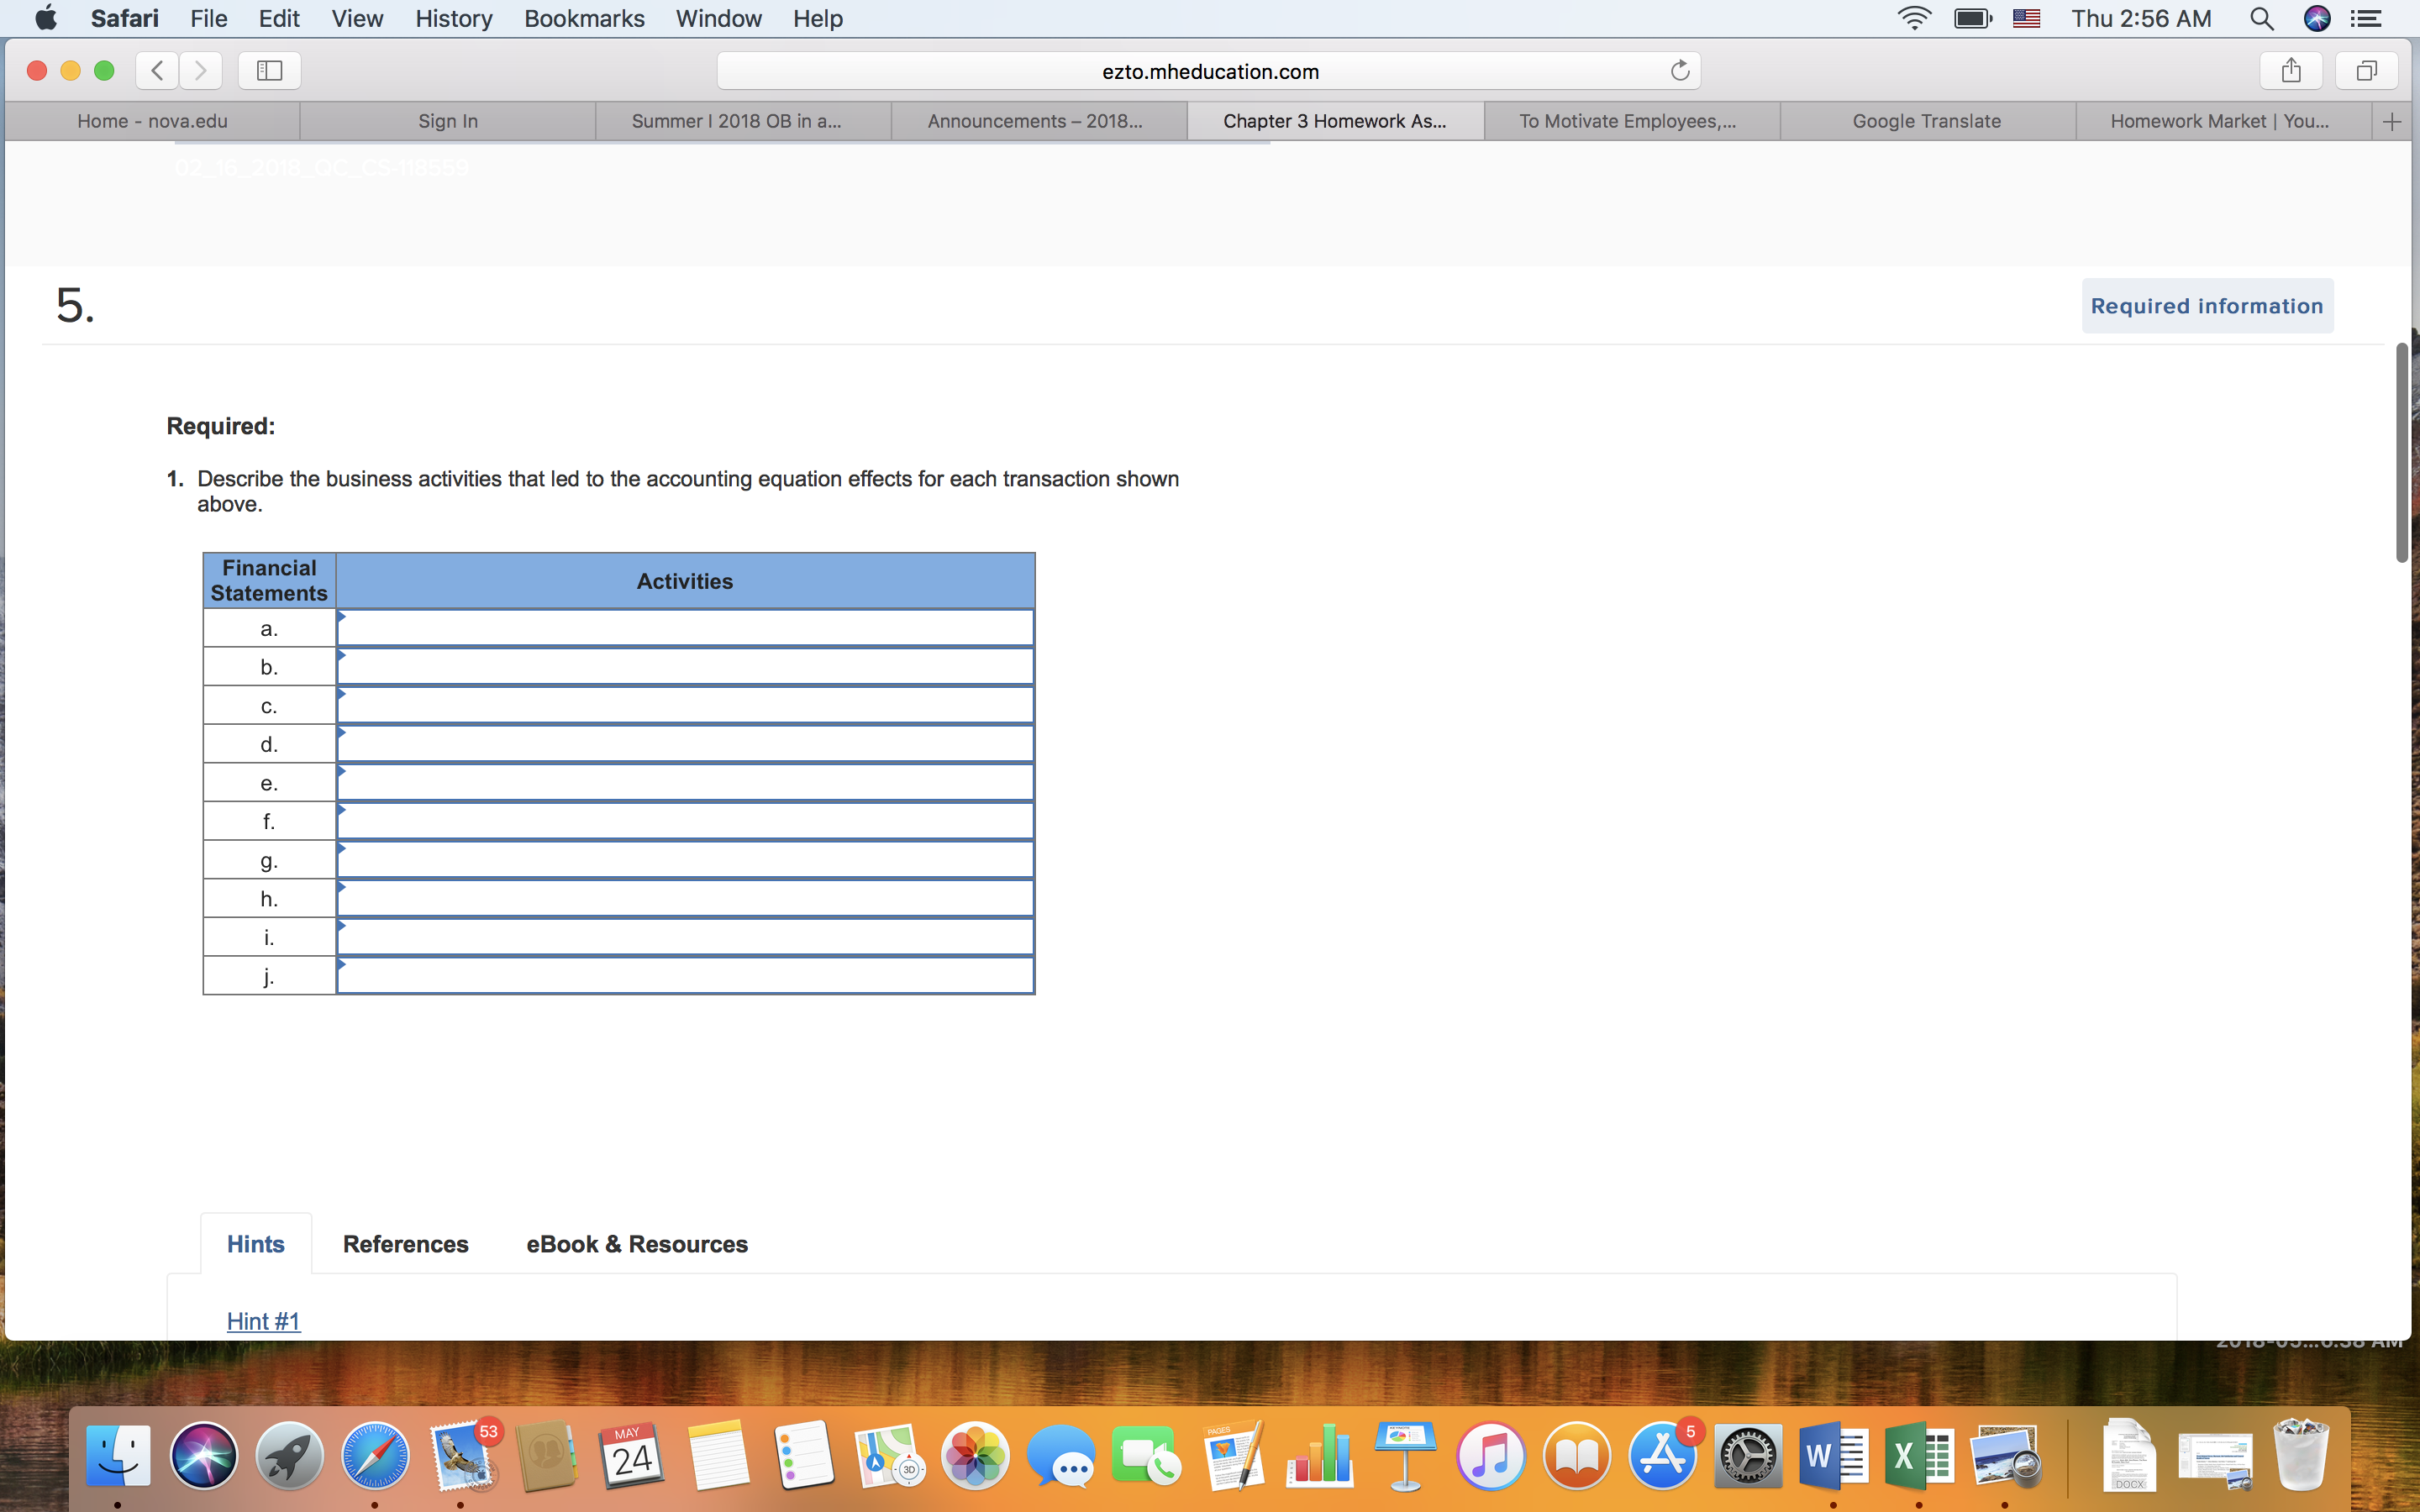Screen dimensions: 2420x1512
Task: Reload the ezto.mheducation.com page
Action: pos(1680,70)
